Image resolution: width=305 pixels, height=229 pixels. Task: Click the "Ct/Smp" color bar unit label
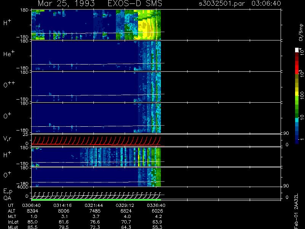pyautogui.click(x=301, y=32)
